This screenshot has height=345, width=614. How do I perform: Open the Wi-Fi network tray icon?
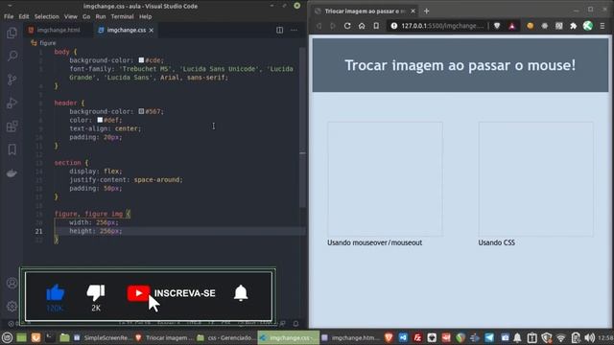(x=561, y=338)
